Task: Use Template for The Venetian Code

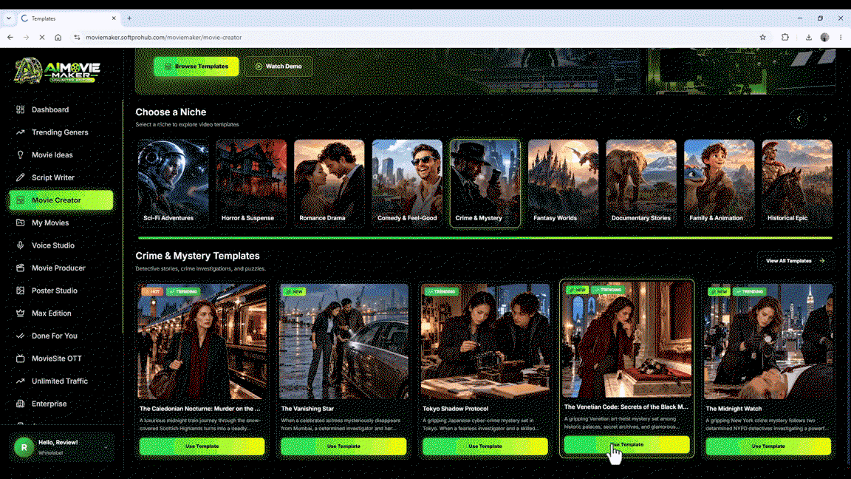Action: click(x=627, y=445)
